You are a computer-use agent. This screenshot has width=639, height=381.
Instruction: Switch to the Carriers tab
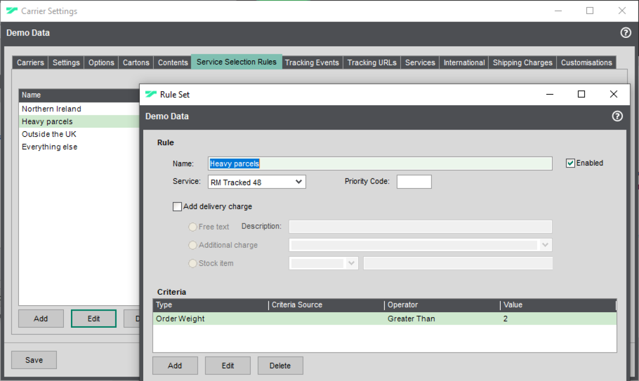pyautogui.click(x=30, y=62)
